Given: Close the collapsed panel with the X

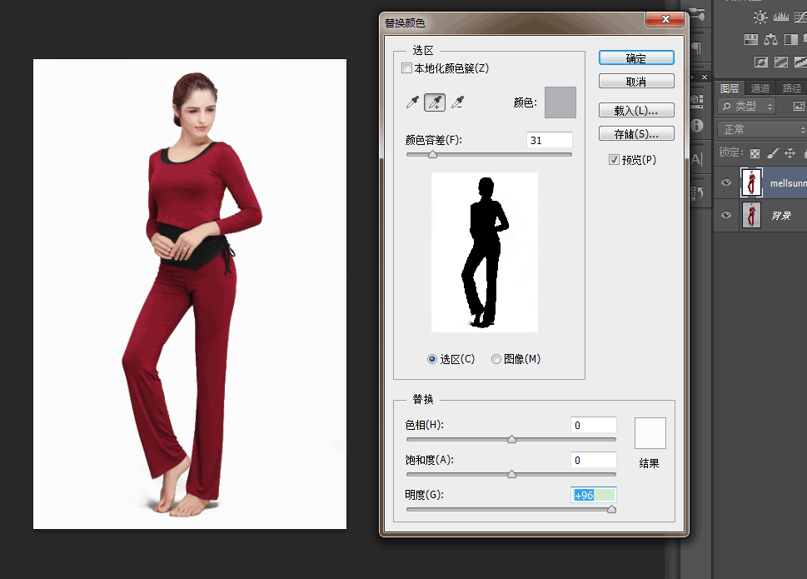Looking at the screenshot, I should 705,77.
